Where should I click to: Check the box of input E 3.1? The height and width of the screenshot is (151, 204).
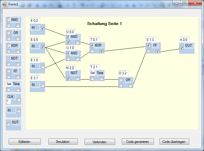coord(43,85)
